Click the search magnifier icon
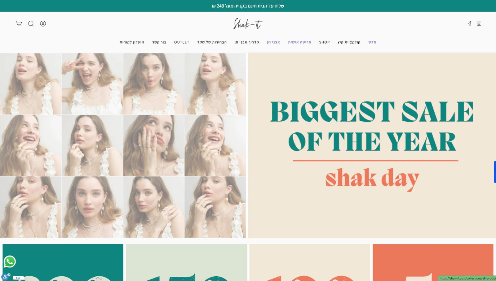The image size is (496, 281). [x=31, y=24]
